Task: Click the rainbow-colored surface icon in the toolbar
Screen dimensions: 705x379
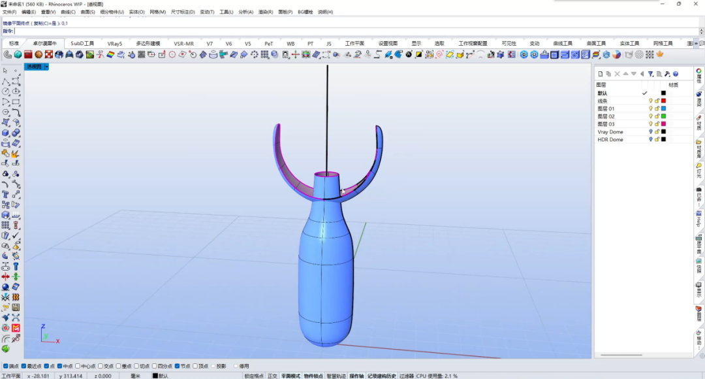Action: 110,54
